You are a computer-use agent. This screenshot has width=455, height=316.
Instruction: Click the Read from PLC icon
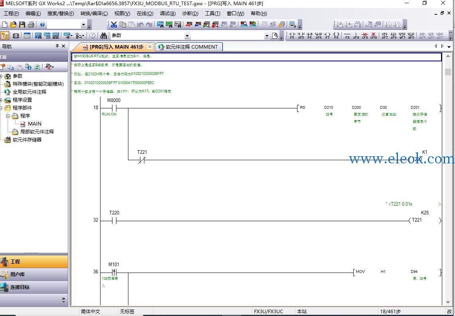(198, 25)
